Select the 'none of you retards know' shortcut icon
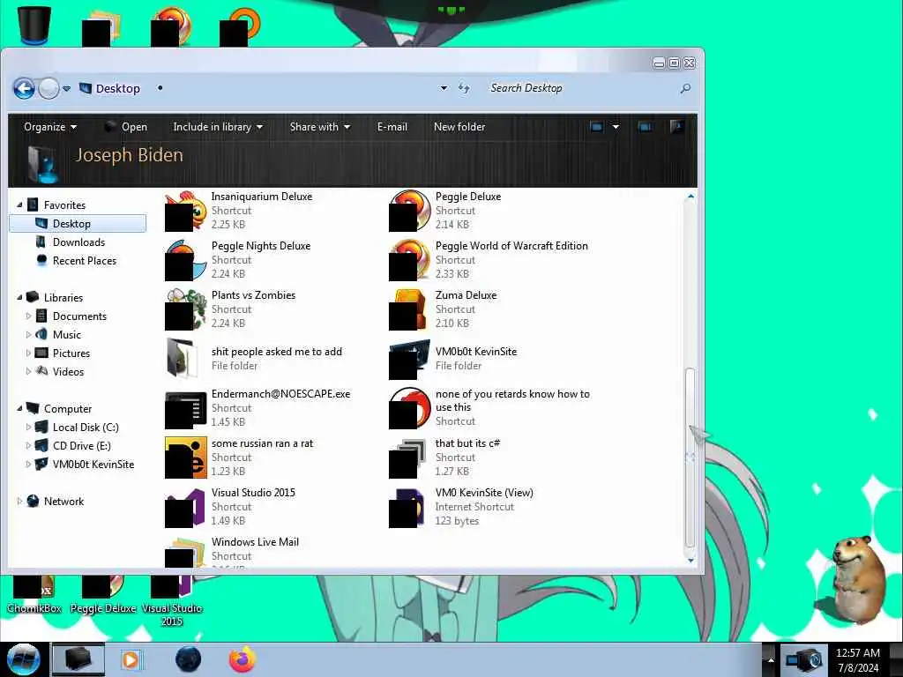Screen dimensions: 903x677 pyautogui.click(x=409, y=408)
